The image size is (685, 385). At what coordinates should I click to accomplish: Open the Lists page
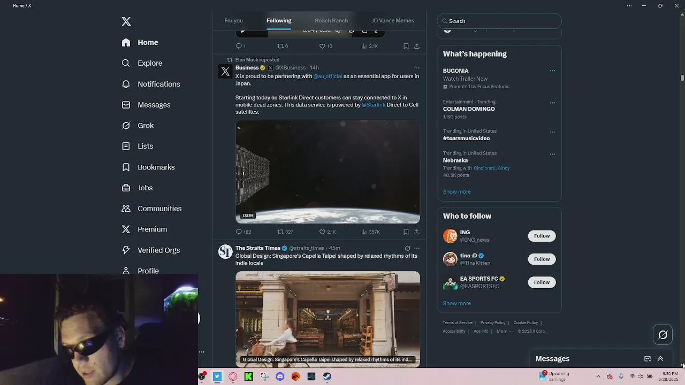coord(137,146)
